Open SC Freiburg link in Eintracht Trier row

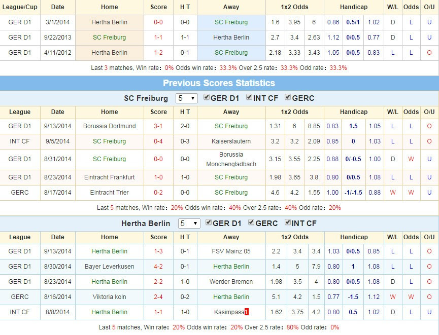(x=231, y=193)
